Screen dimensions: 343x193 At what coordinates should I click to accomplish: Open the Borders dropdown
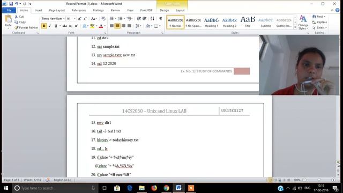coord(160,26)
